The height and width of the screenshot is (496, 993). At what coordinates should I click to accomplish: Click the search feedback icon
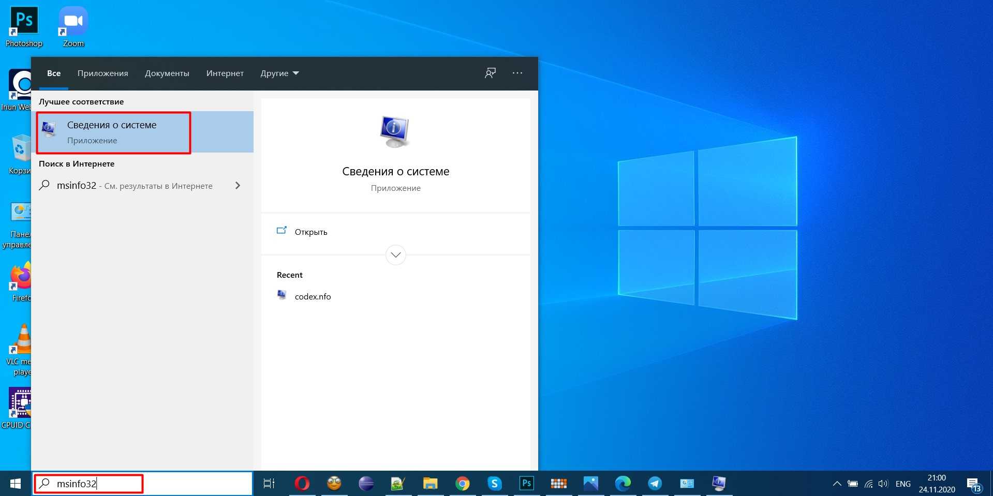(490, 73)
